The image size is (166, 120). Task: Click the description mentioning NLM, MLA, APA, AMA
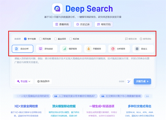[140, 114]
